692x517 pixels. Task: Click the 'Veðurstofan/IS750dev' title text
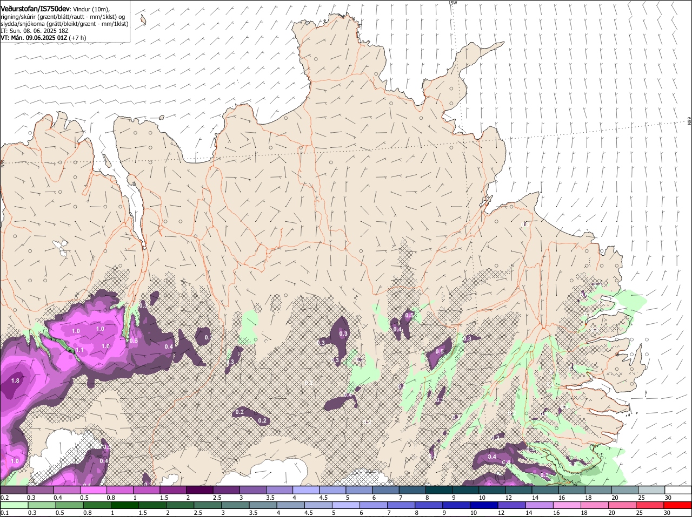[x=35, y=9]
